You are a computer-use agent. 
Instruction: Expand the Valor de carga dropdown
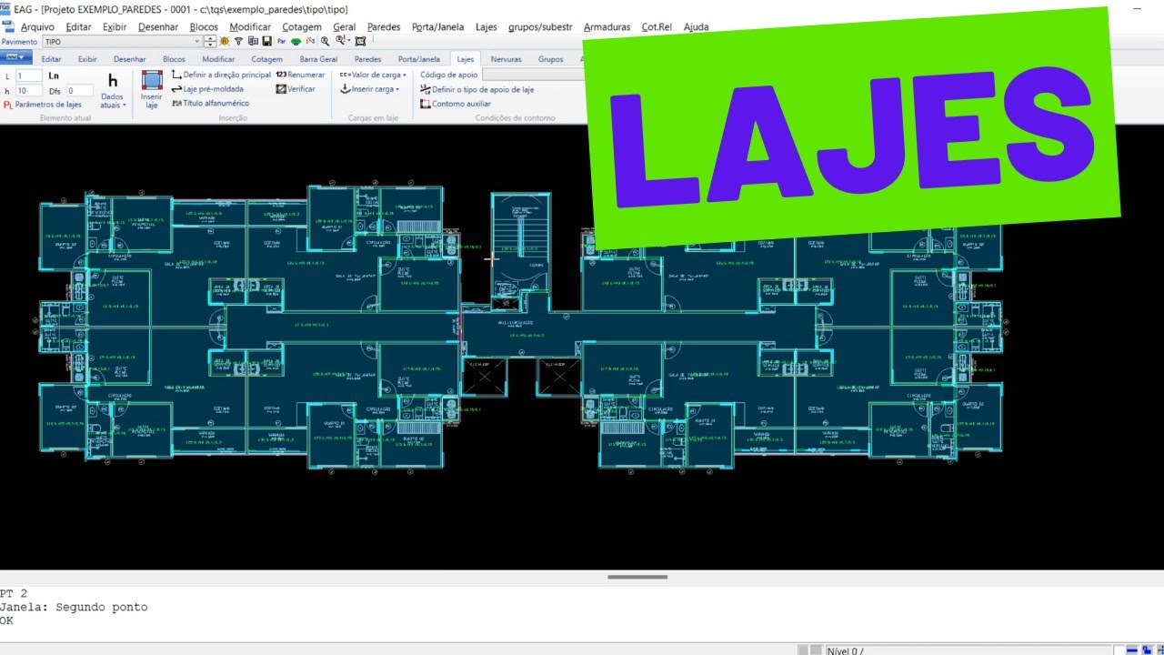tap(404, 75)
